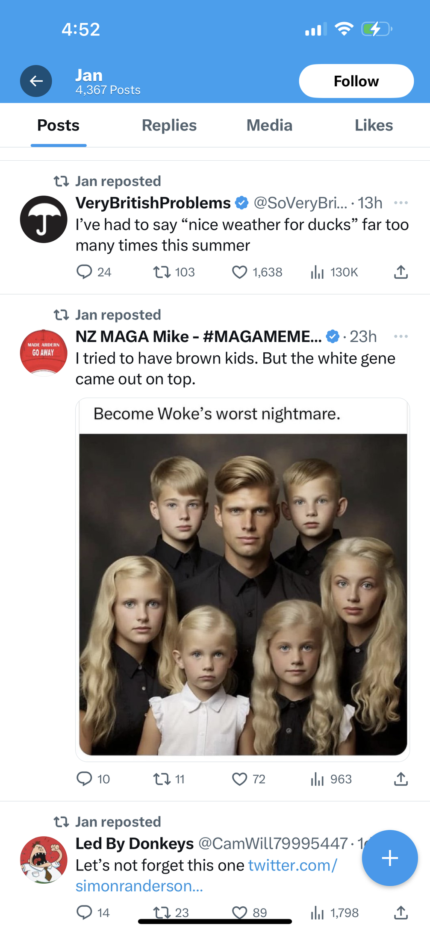Reply to the VeryBritishProblems post
The height and width of the screenshot is (932, 430).
(84, 272)
